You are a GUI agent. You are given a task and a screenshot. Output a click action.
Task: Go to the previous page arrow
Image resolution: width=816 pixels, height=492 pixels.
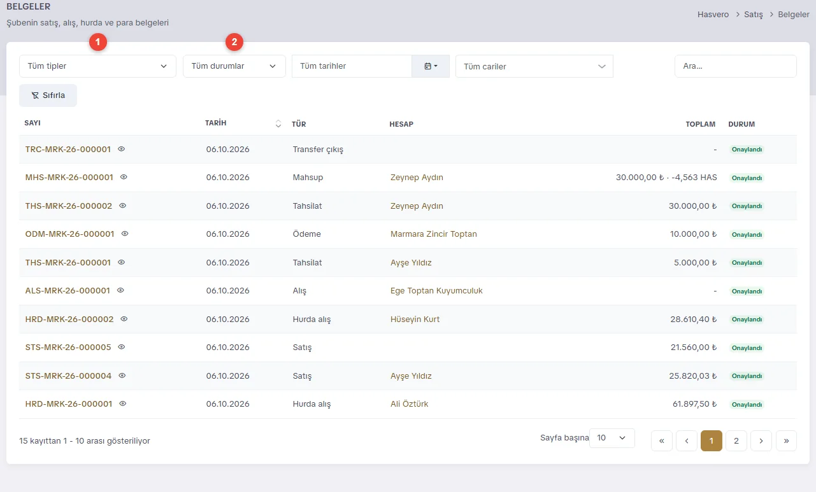(687, 440)
